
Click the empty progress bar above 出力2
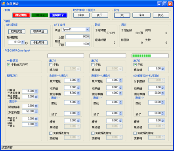tap(108, 56)
